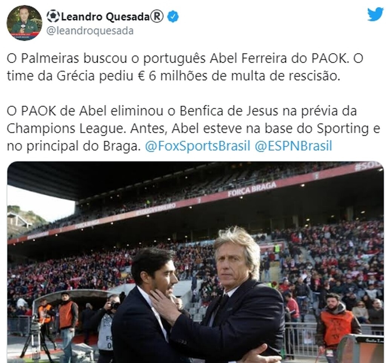This screenshot has width=386, height=363.
Task: Click the gray-haired man's face in the photo
Action: click(236, 261)
